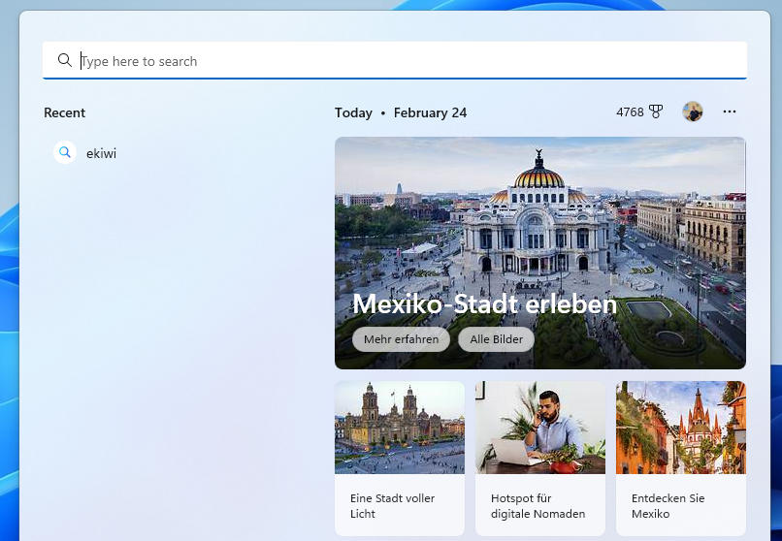The height and width of the screenshot is (541, 782).
Task: Click the 'Mehr erfahren' button
Action: 401,339
